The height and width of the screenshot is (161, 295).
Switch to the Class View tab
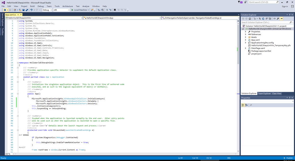[277, 94]
